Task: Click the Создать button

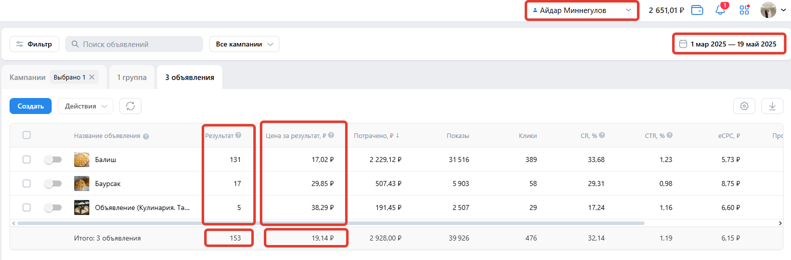Action: click(x=31, y=106)
